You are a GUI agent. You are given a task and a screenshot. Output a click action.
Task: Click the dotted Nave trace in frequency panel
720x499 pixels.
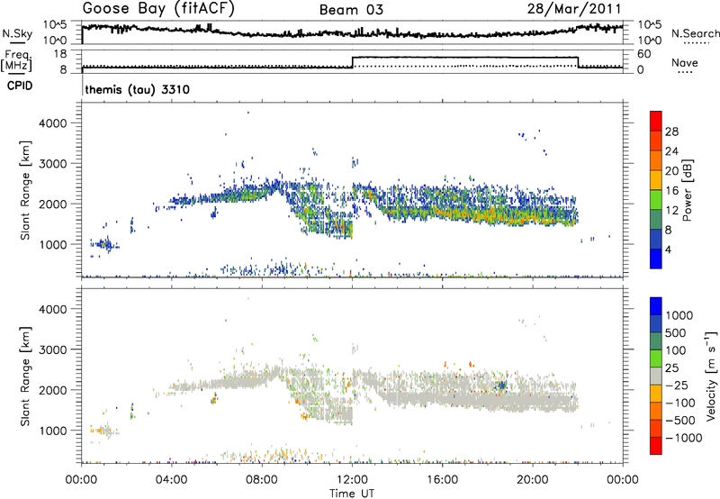352,66
